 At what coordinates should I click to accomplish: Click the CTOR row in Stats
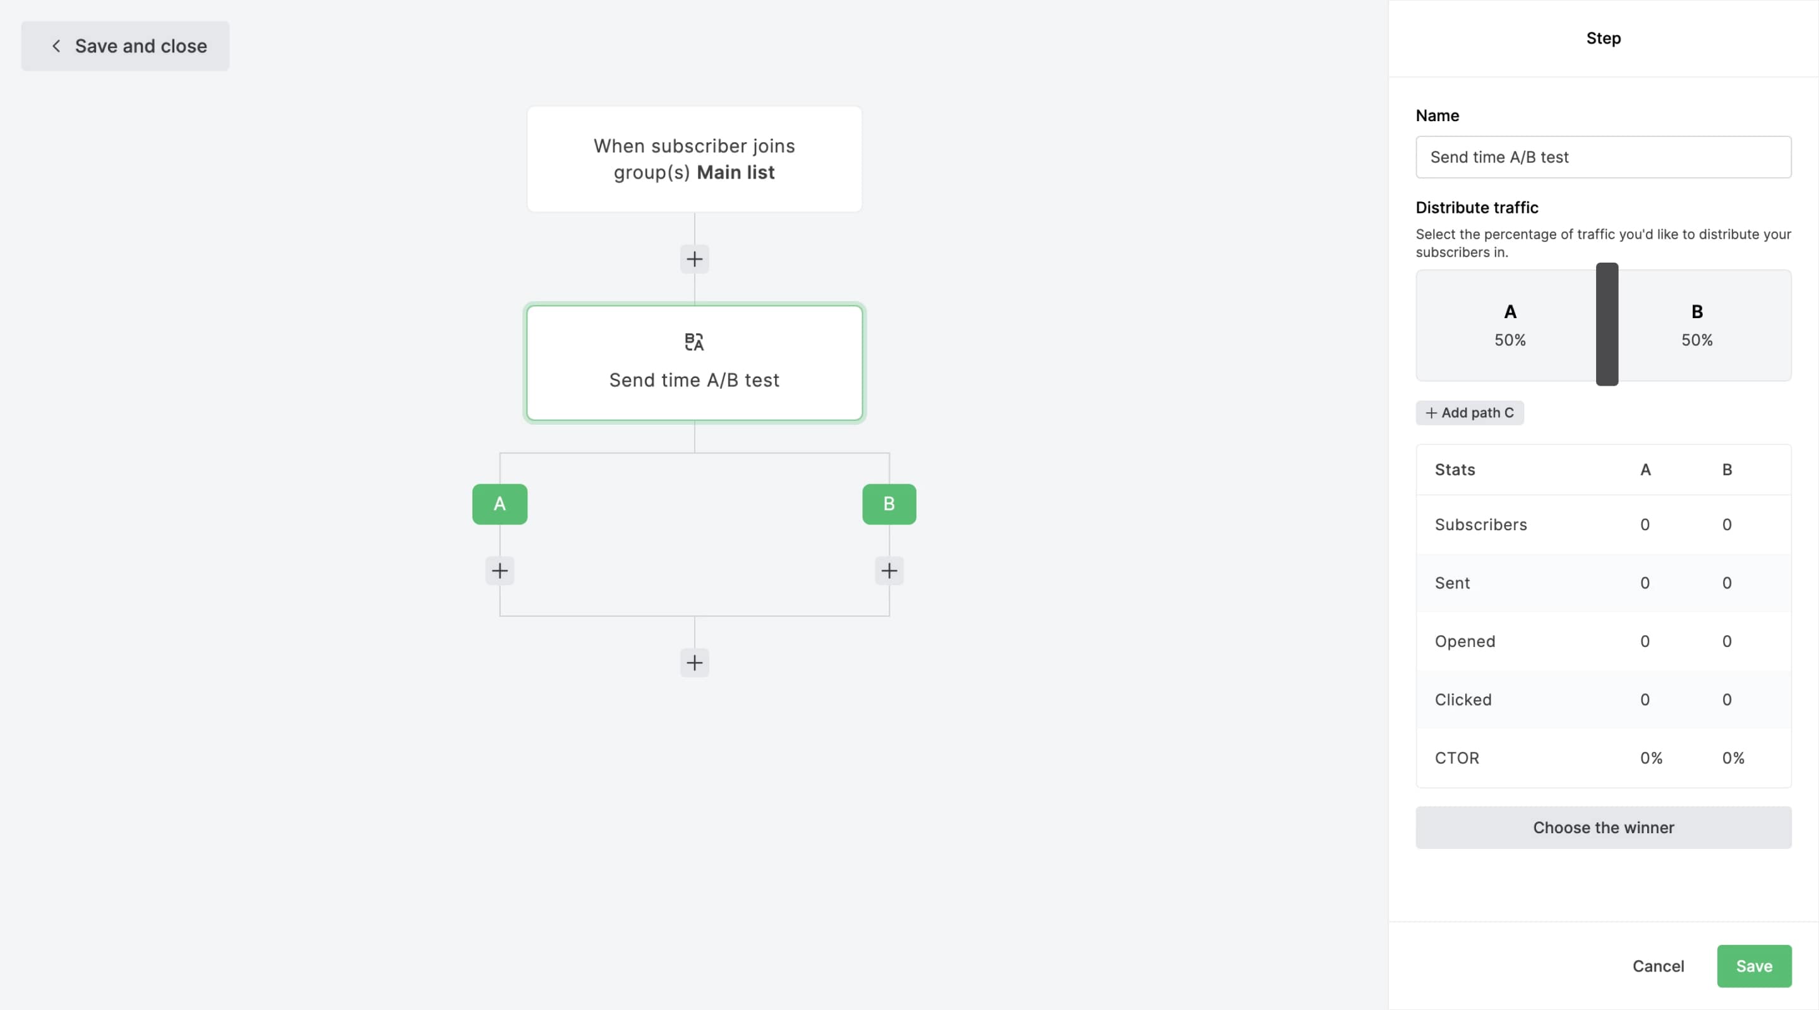(1458, 757)
